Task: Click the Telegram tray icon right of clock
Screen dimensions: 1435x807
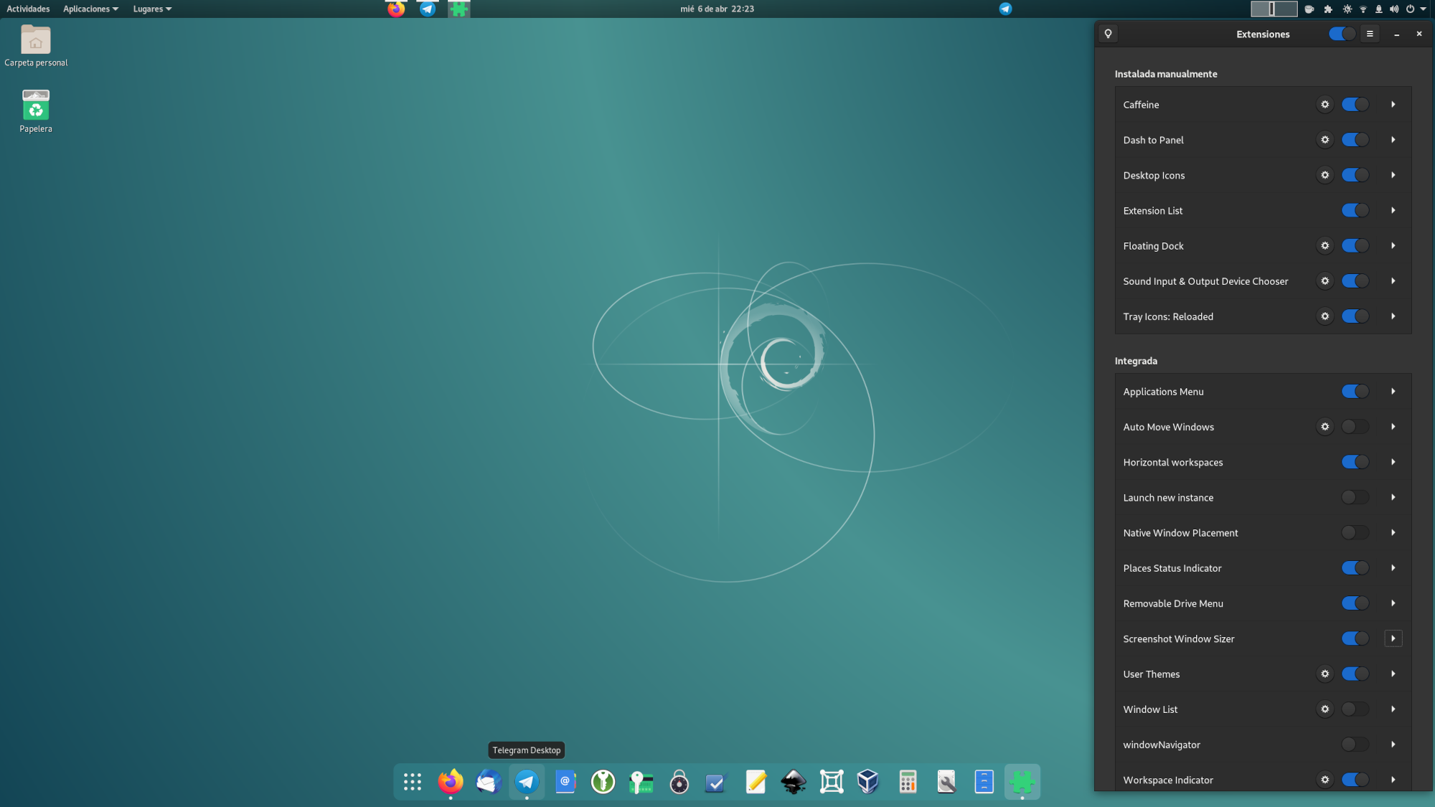Action: (1005, 9)
